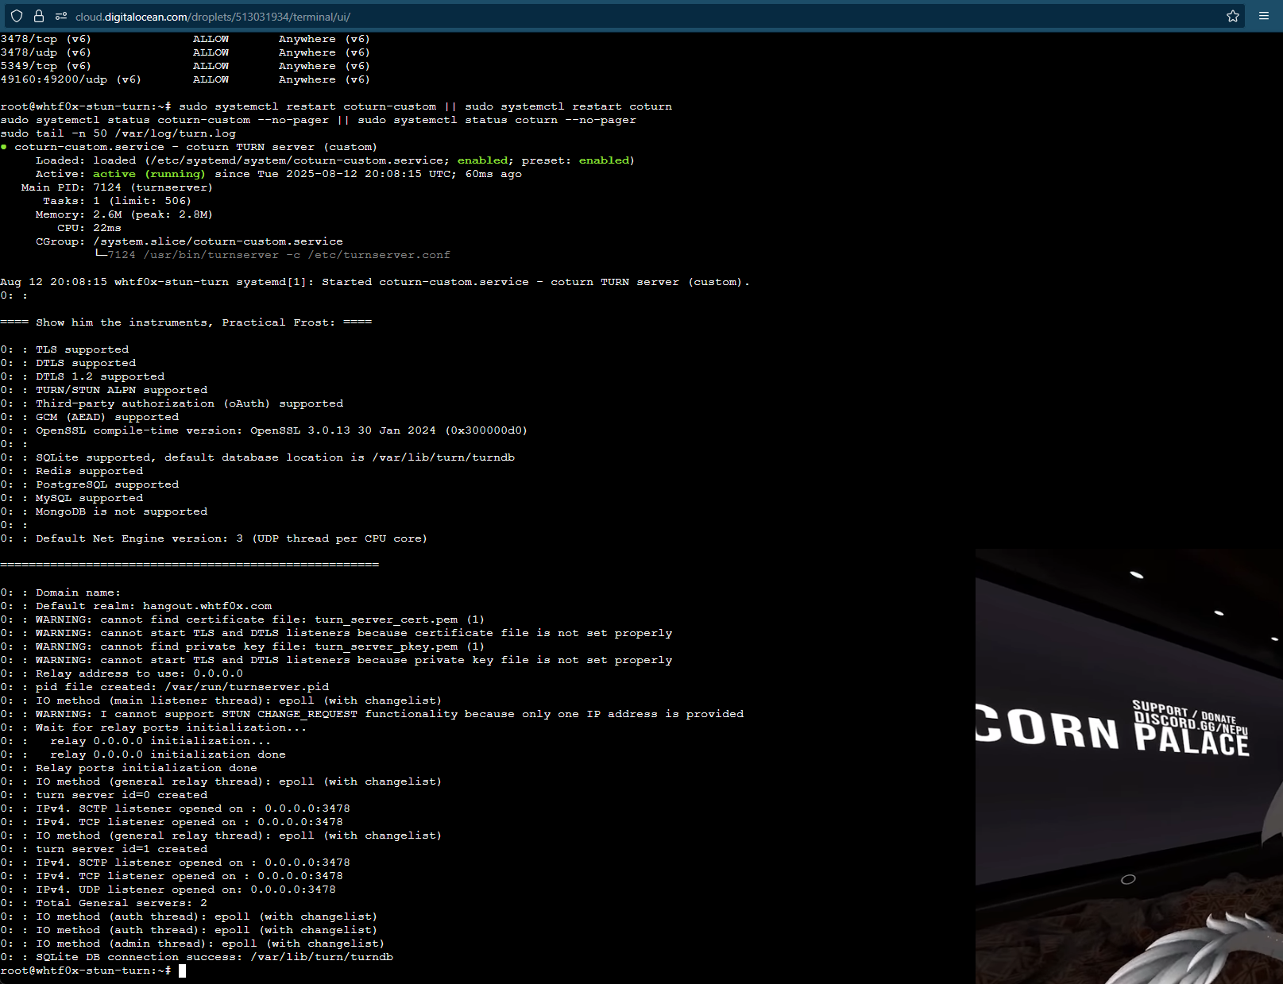Click the /etc/turnserver.conf path in CGroup line
Screen dimensions: 1283x984
[379, 255]
